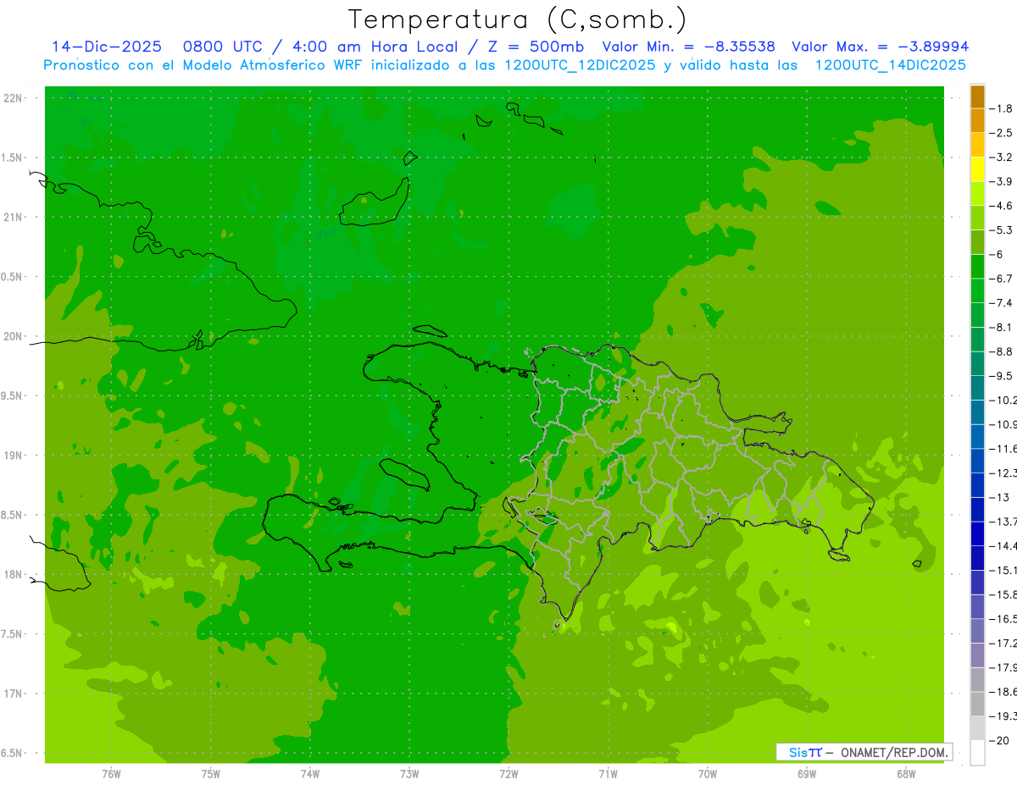Screen dimensions: 1017x785
Task: Select the date text '14-Dic-2025'
Action: (106, 47)
